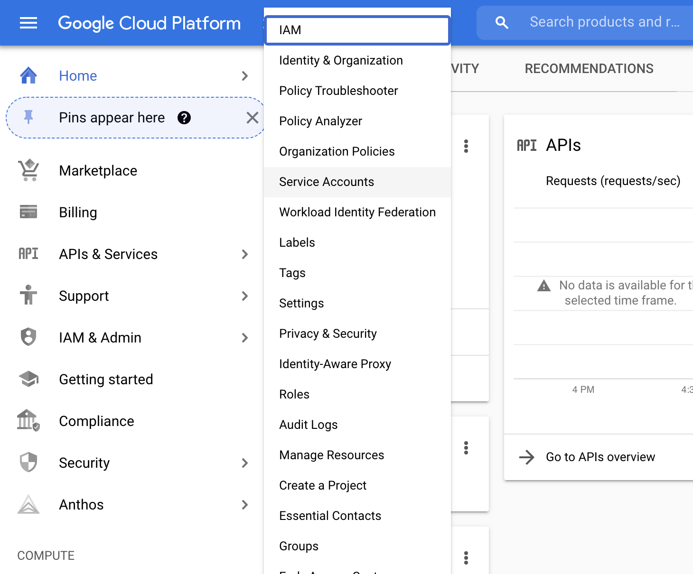
Task: Click the Home house icon
Action: [28, 75]
